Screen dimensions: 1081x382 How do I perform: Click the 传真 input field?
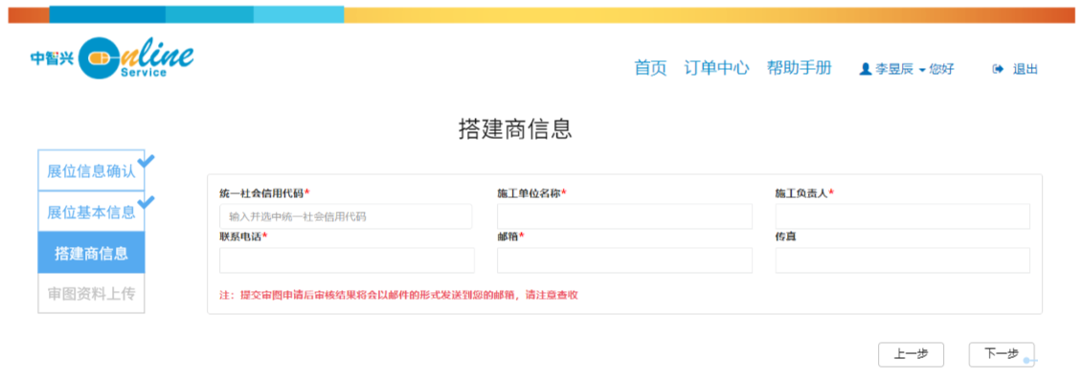click(903, 260)
